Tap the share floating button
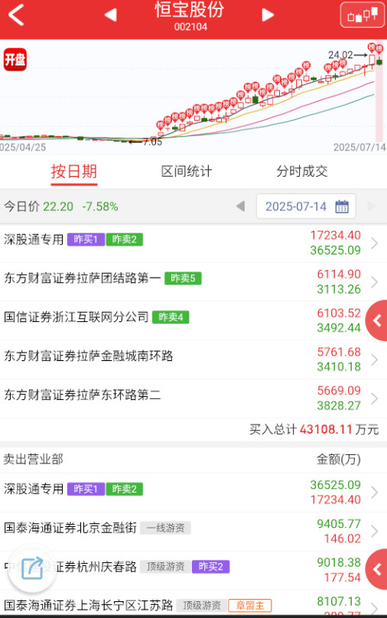Image resolution: width=387 pixels, height=618 pixels. pos(32,568)
